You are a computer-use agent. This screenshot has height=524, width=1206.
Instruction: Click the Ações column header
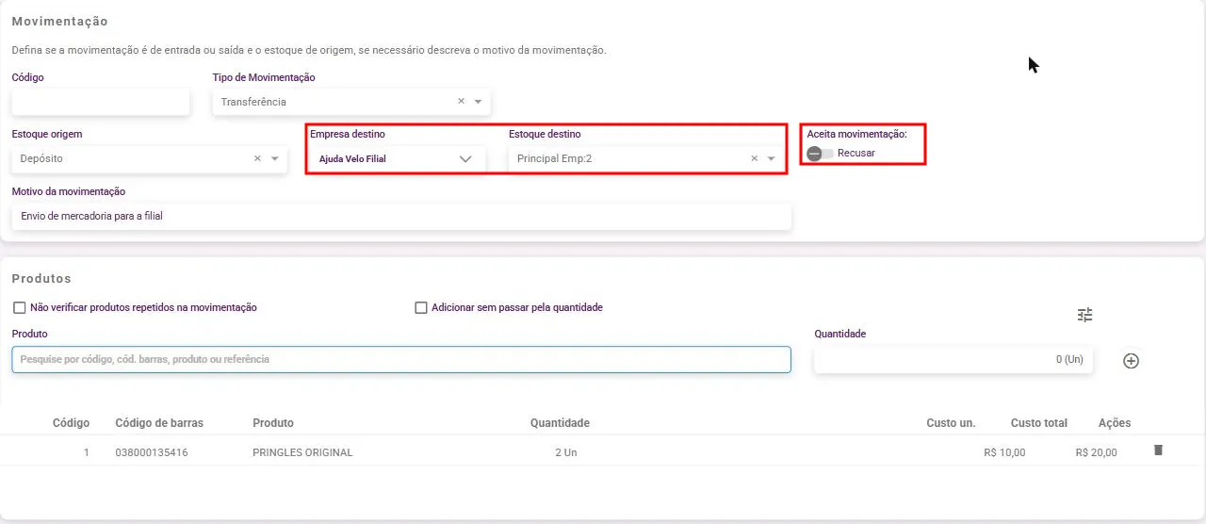1115,423
